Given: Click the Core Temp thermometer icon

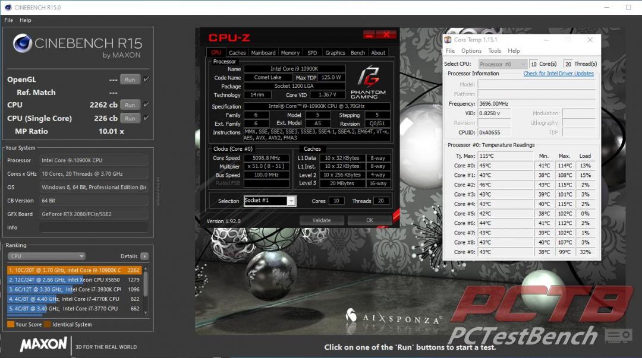Looking at the screenshot, I should point(448,40).
